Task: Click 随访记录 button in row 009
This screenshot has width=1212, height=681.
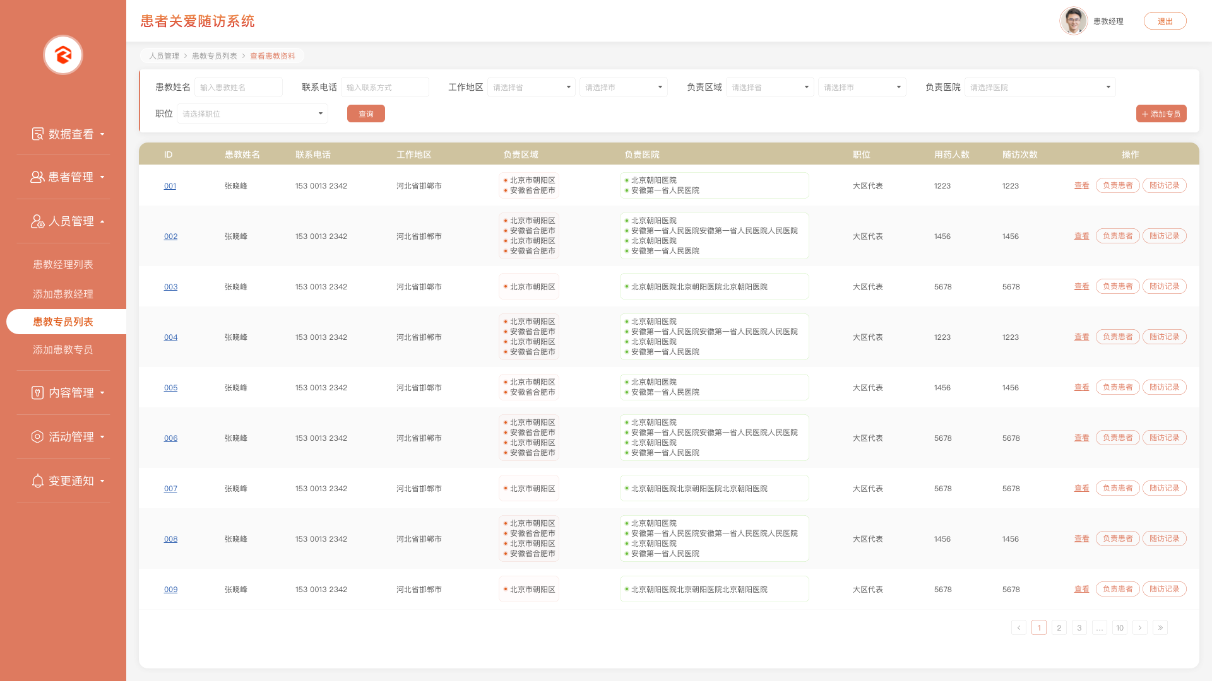Action: tap(1165, 589)
